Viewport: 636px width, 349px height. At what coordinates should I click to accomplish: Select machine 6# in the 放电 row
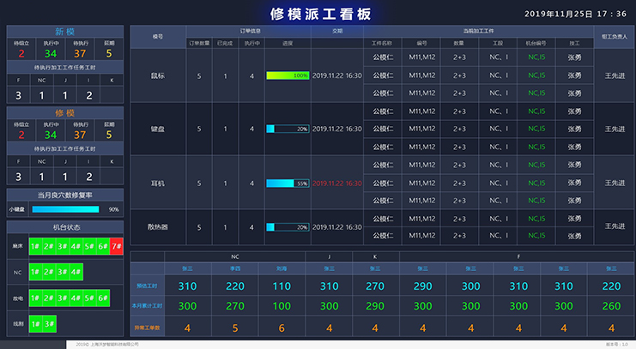[x=103, y=298]
